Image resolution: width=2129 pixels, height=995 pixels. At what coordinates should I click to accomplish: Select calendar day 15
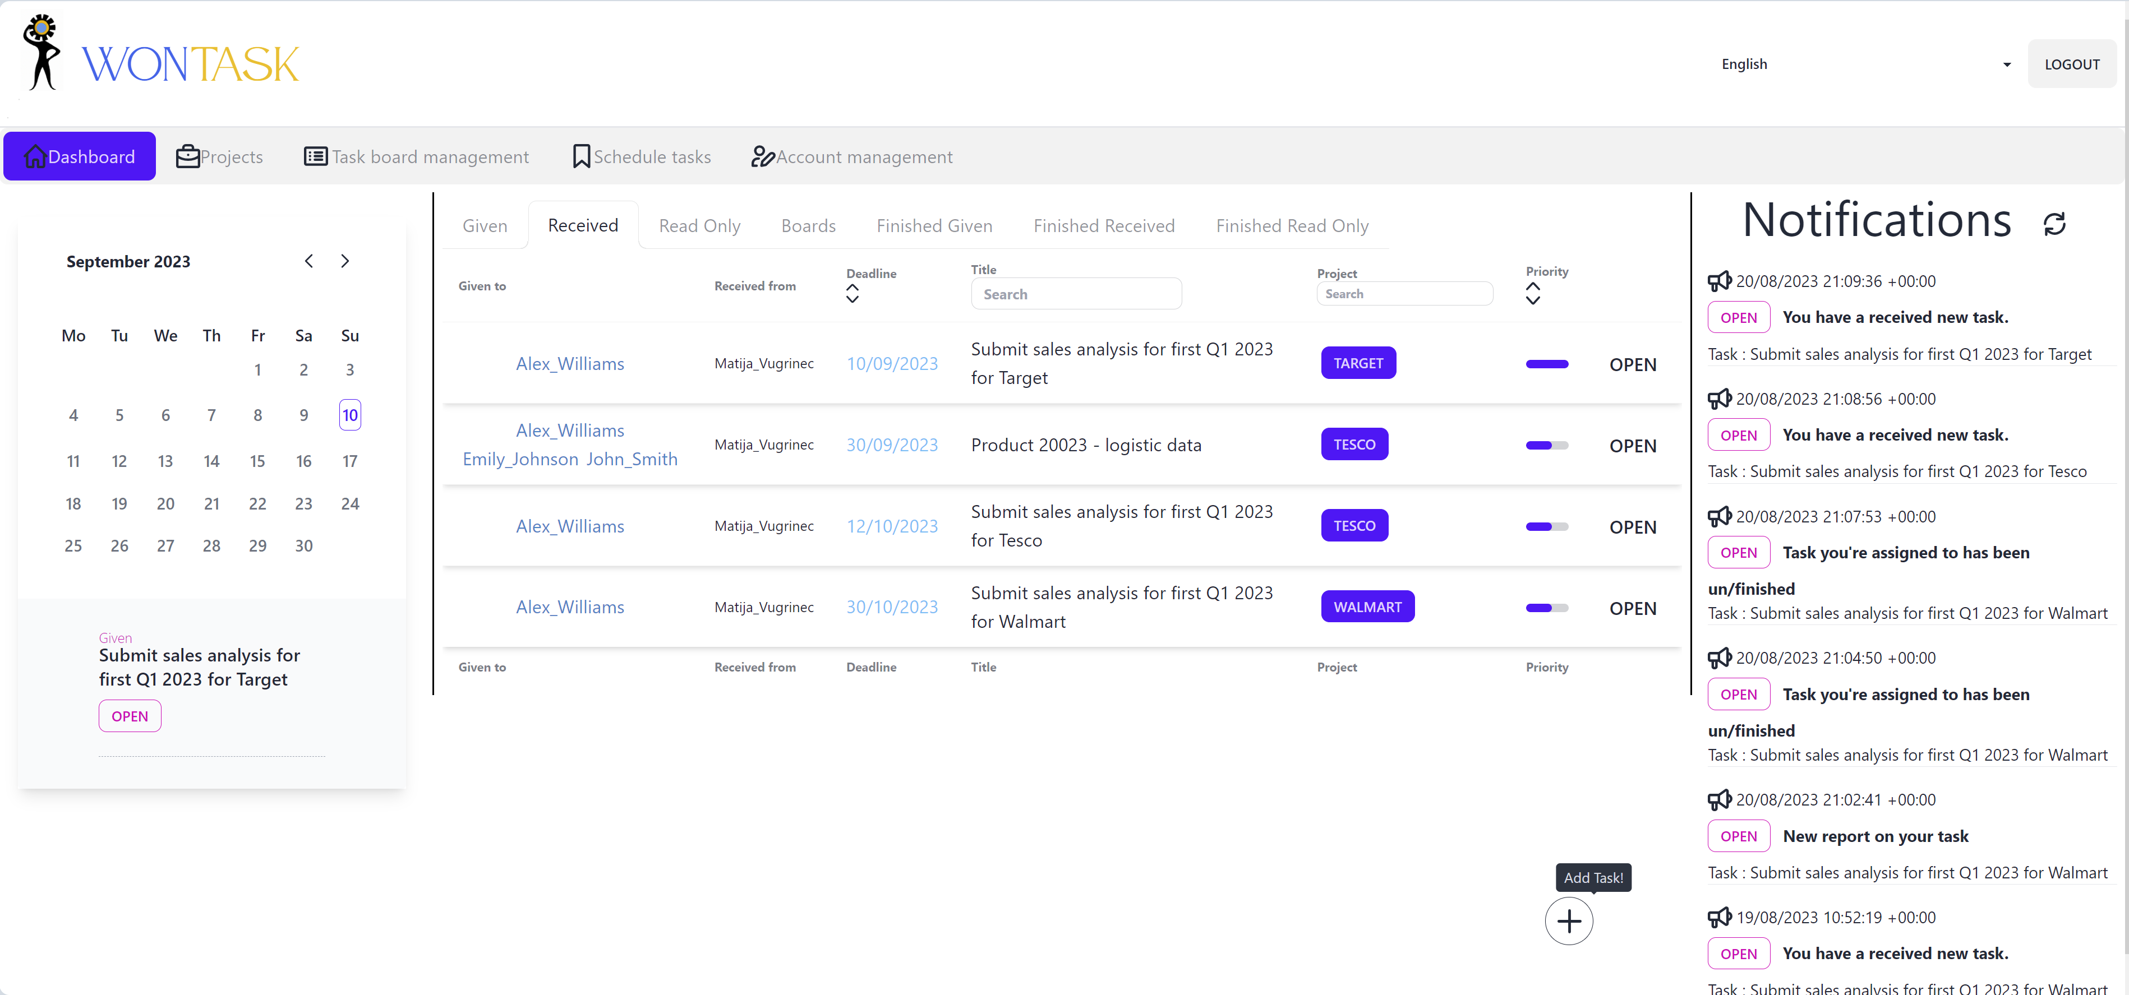(257, 461)
